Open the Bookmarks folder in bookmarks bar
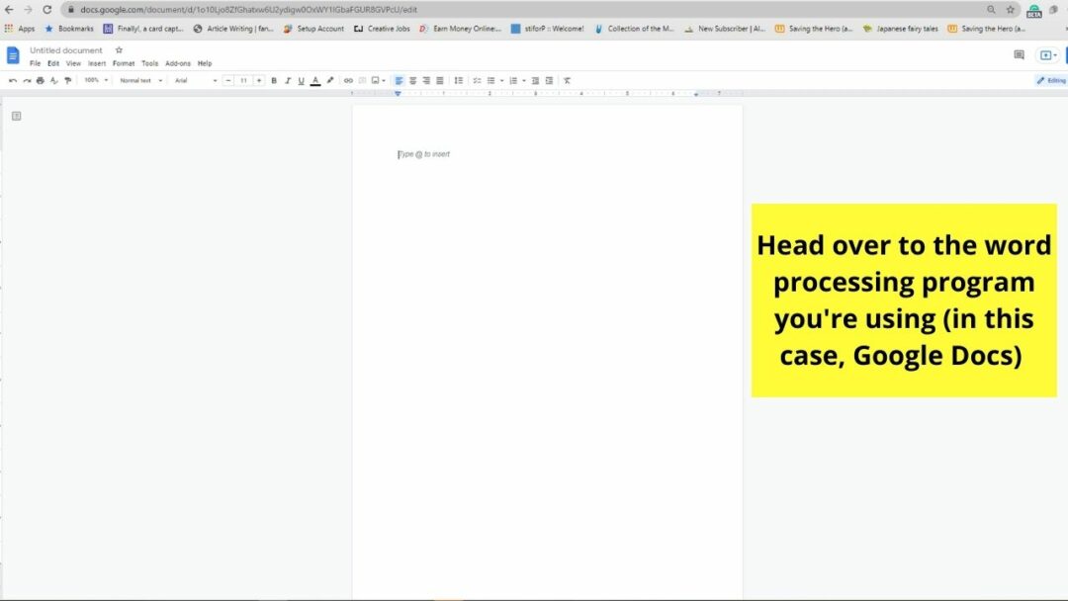Image resolution: width=1068 pixels, height=601 pixels. pos(69,29)
